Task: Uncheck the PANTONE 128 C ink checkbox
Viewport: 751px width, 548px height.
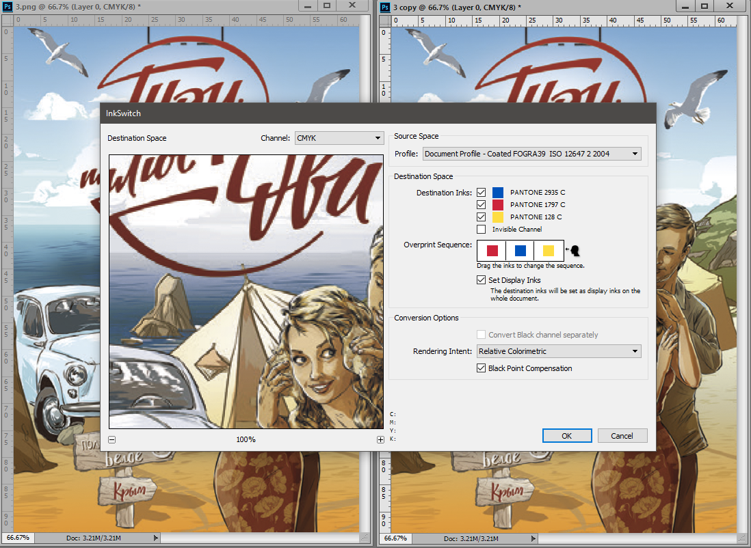Action: pos(482,217)
